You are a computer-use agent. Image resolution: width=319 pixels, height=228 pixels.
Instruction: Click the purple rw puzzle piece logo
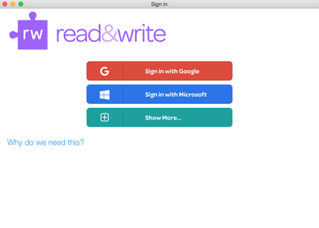coord(28,31)
